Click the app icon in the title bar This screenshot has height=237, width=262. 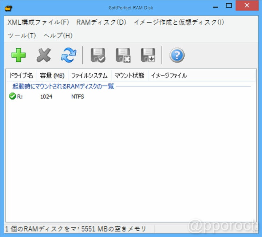(8, 8)
